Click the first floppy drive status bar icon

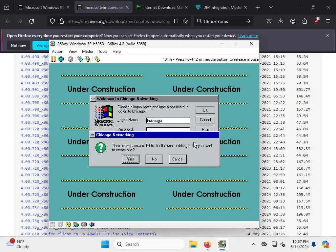(53, 224)
